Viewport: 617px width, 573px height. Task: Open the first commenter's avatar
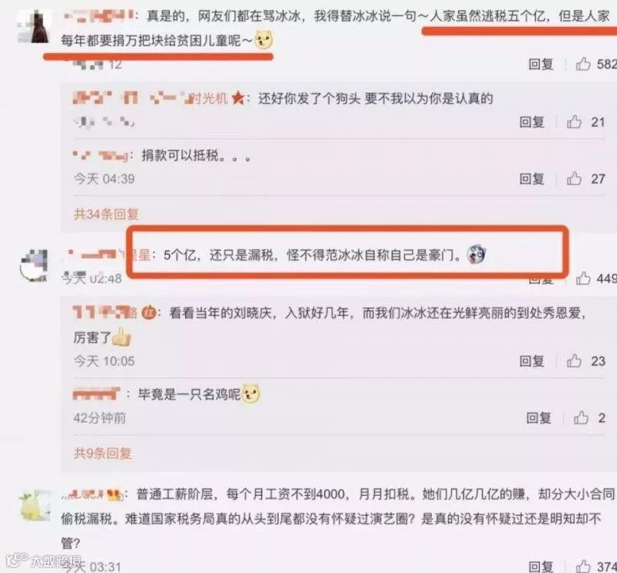[34, 26]
